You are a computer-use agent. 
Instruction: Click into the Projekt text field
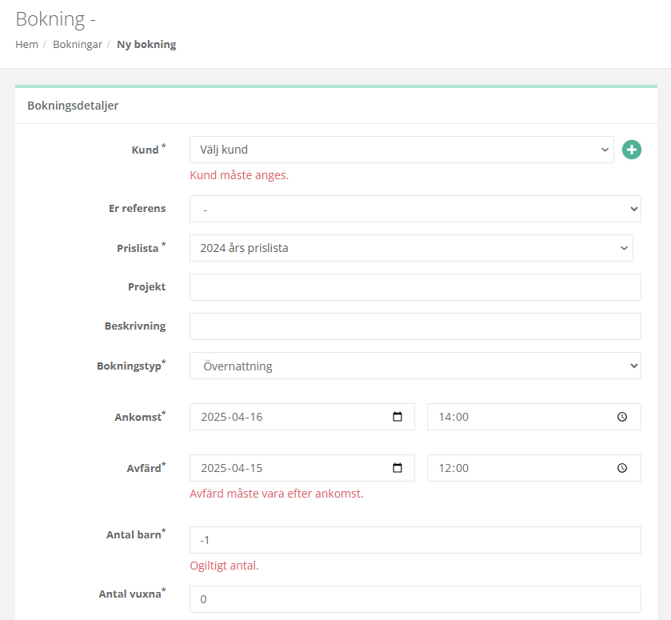click(x=414, y=287)
